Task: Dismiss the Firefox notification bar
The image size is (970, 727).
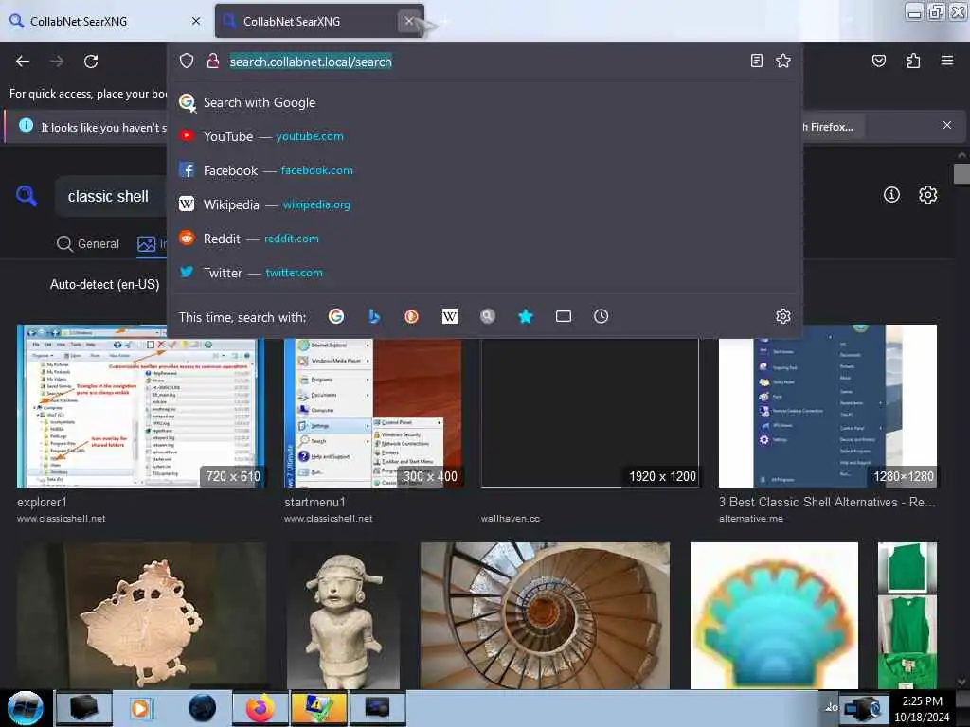Action: pos(946,126)
